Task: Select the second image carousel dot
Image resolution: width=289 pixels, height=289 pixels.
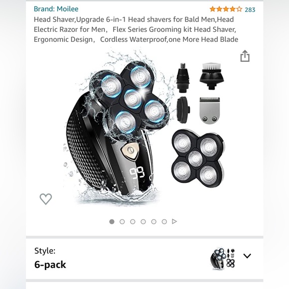Action: 122,222
